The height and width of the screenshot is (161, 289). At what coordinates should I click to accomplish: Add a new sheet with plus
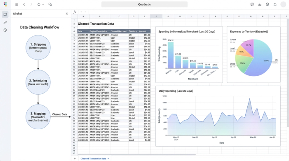[75, 159]
